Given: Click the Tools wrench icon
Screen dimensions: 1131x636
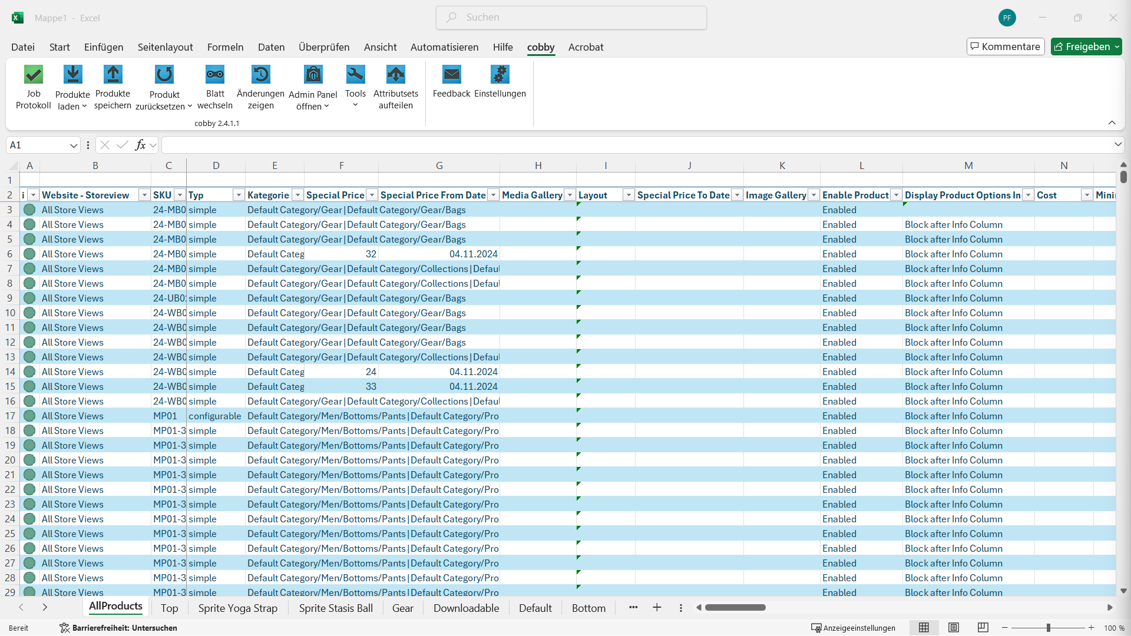Looking at the screenshot, I should (355, 75).
